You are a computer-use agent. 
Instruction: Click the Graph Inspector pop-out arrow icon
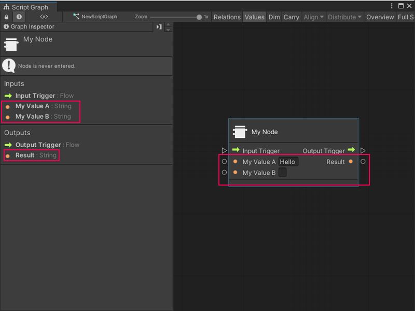[x=159, y=26]
